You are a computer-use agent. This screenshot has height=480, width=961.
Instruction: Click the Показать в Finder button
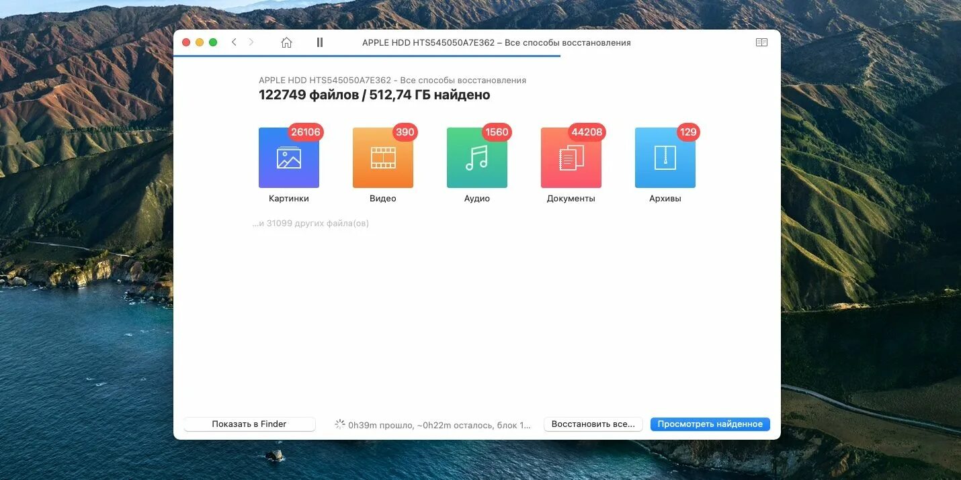click(x=249, y=424)
